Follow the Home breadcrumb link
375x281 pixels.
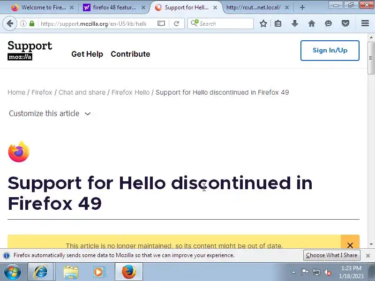(16, 92)
